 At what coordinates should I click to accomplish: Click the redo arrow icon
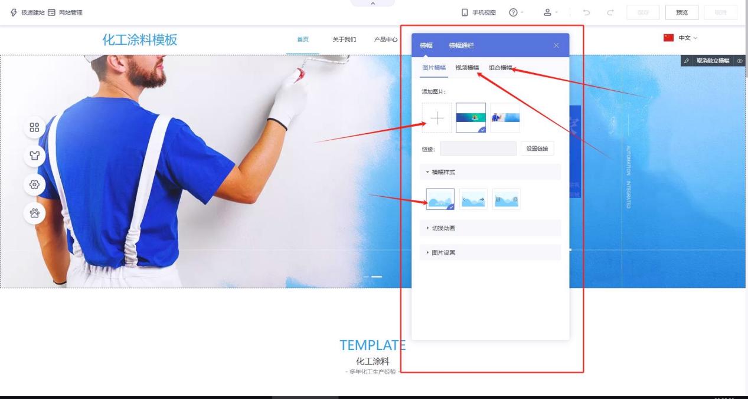pos(609,12)
